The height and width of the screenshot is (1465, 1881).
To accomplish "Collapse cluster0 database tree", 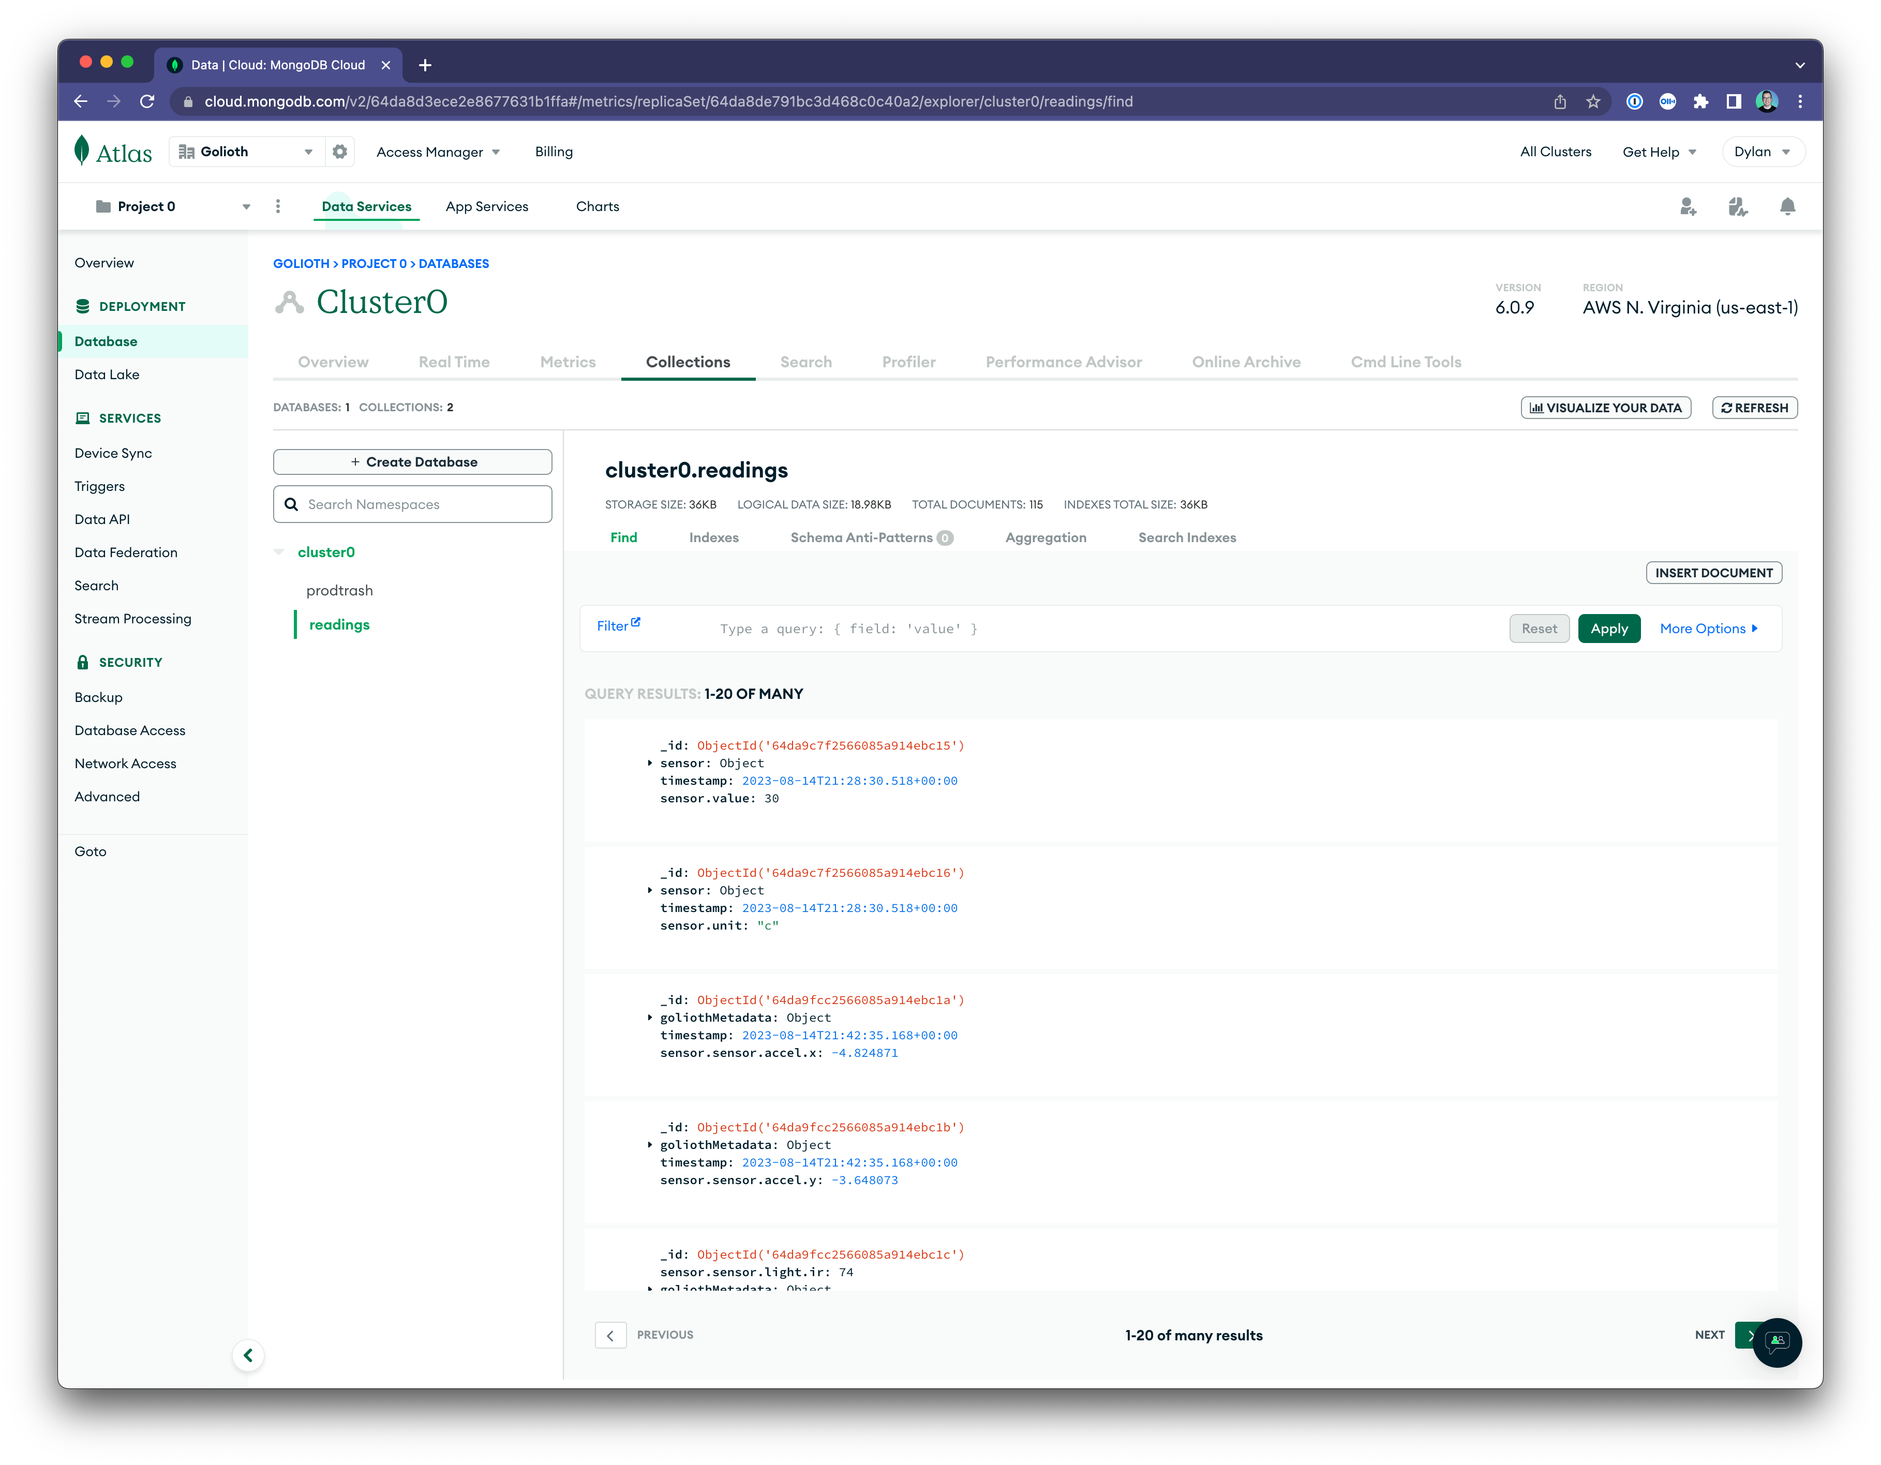I will click(279, 552).
